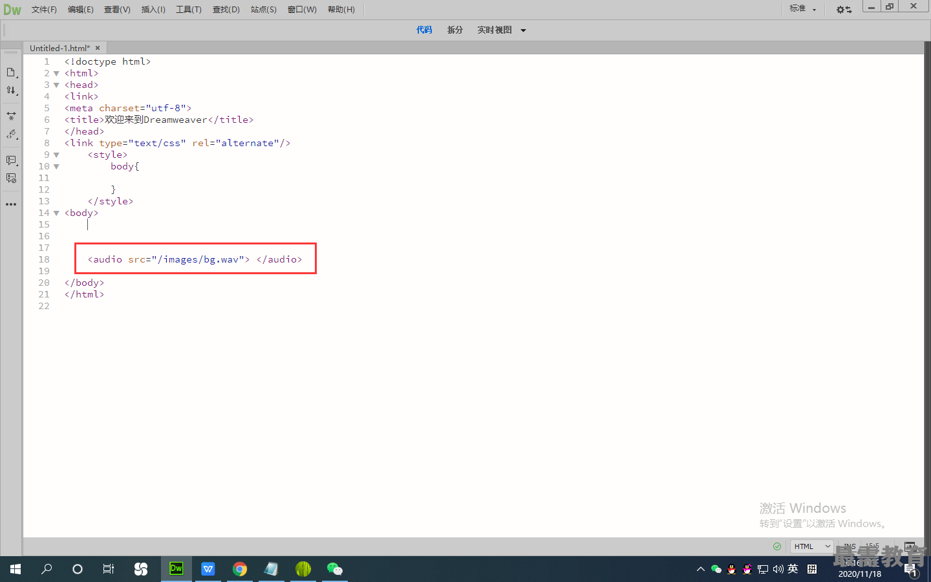This screenshot has height=582, width=931.
Task: Collapse the body tag on line 14
Action: coord(56,213)
